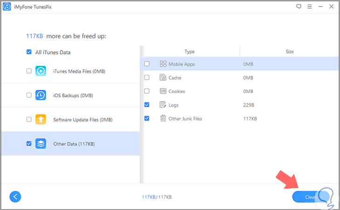Click the Type column header
This screenshot has height=210, width=340.
coord(189,52)
